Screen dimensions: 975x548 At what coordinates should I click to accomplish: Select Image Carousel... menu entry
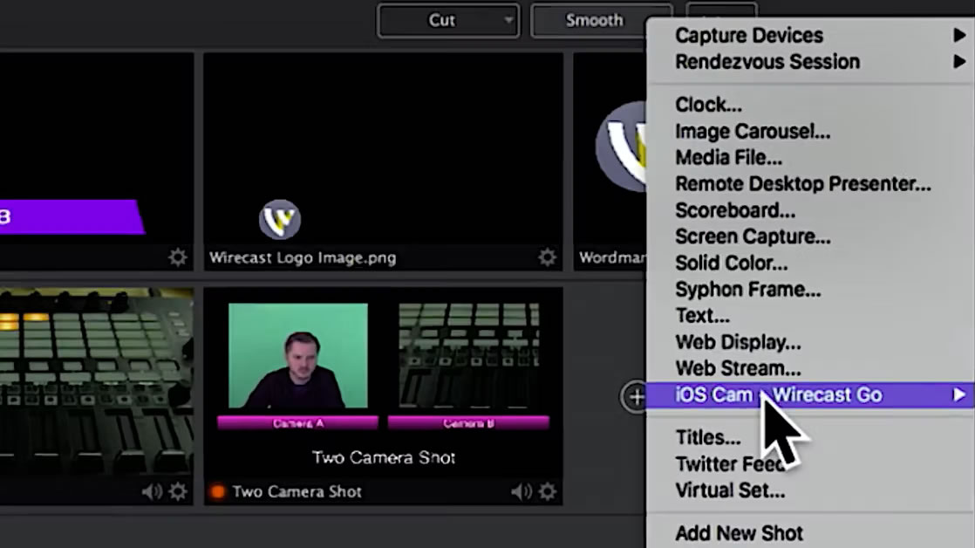pos(753,131)
